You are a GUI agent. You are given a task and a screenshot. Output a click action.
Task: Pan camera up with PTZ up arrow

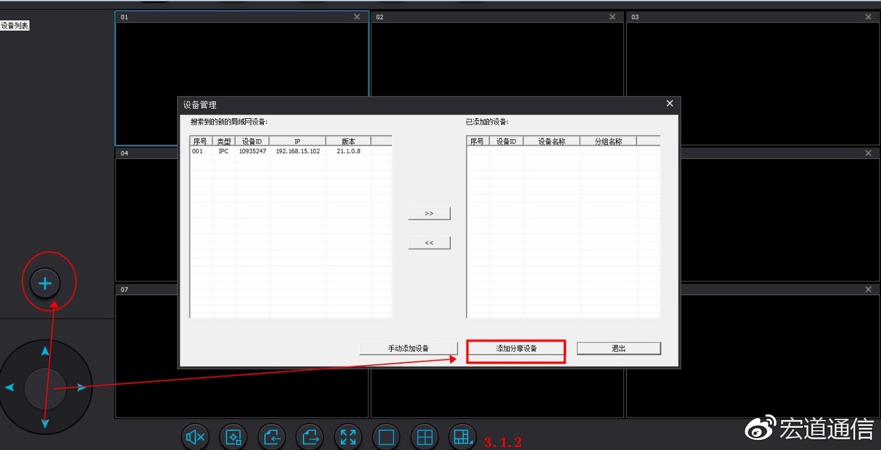[45, 351]
